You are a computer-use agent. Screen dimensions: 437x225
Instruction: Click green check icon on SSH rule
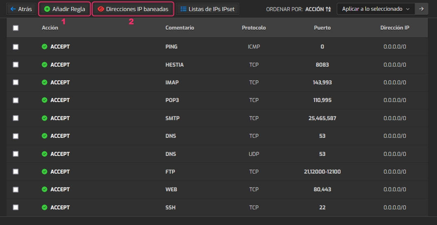click(x=45, y=207)
